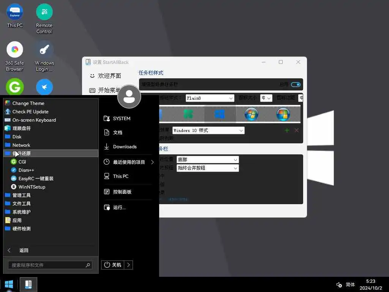
Task: Click the StartAllBack taskbar button
Action: point(28,284)
